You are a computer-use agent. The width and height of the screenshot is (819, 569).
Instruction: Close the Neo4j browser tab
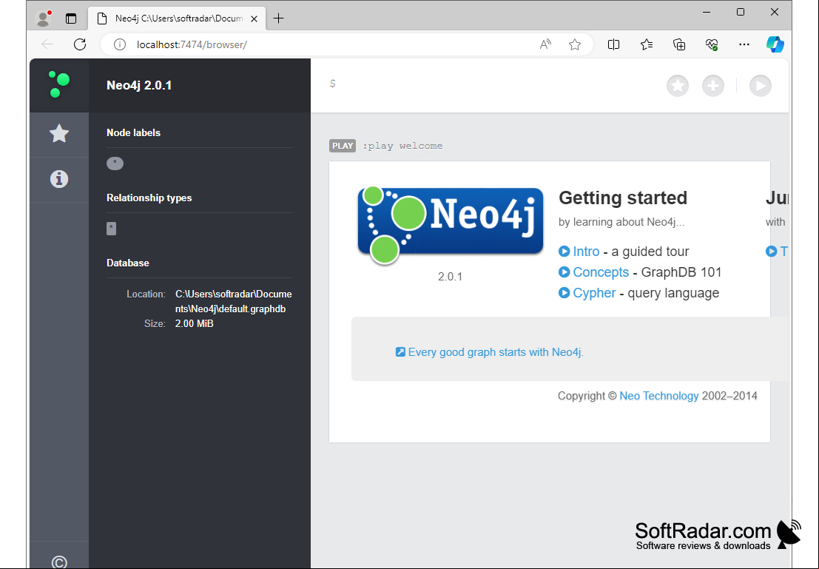[x=254, y=18]
